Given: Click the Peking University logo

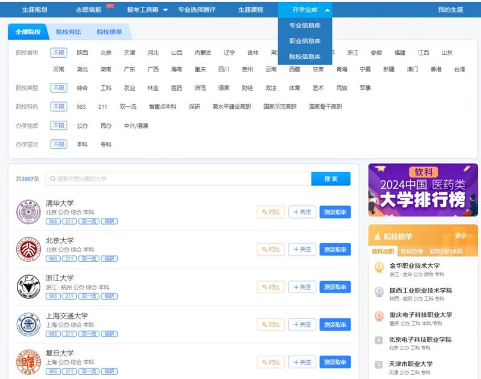Looking at the screenshot, I should pyautogui.click(x=28, y=249).
